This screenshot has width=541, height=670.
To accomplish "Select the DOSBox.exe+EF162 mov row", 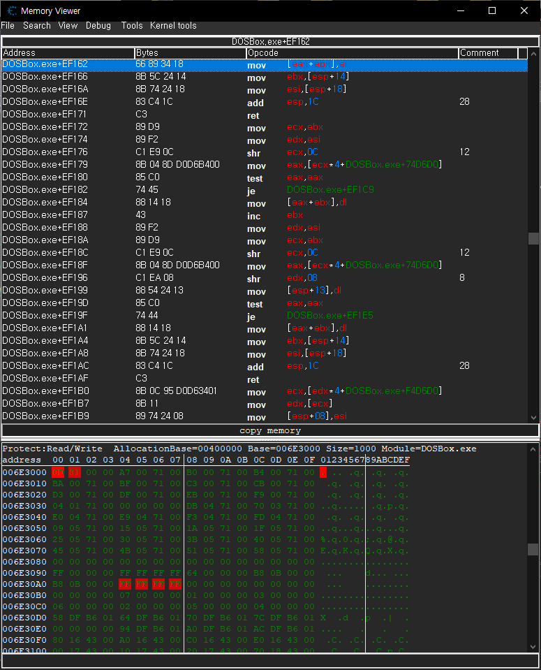I will coord(265,64).
